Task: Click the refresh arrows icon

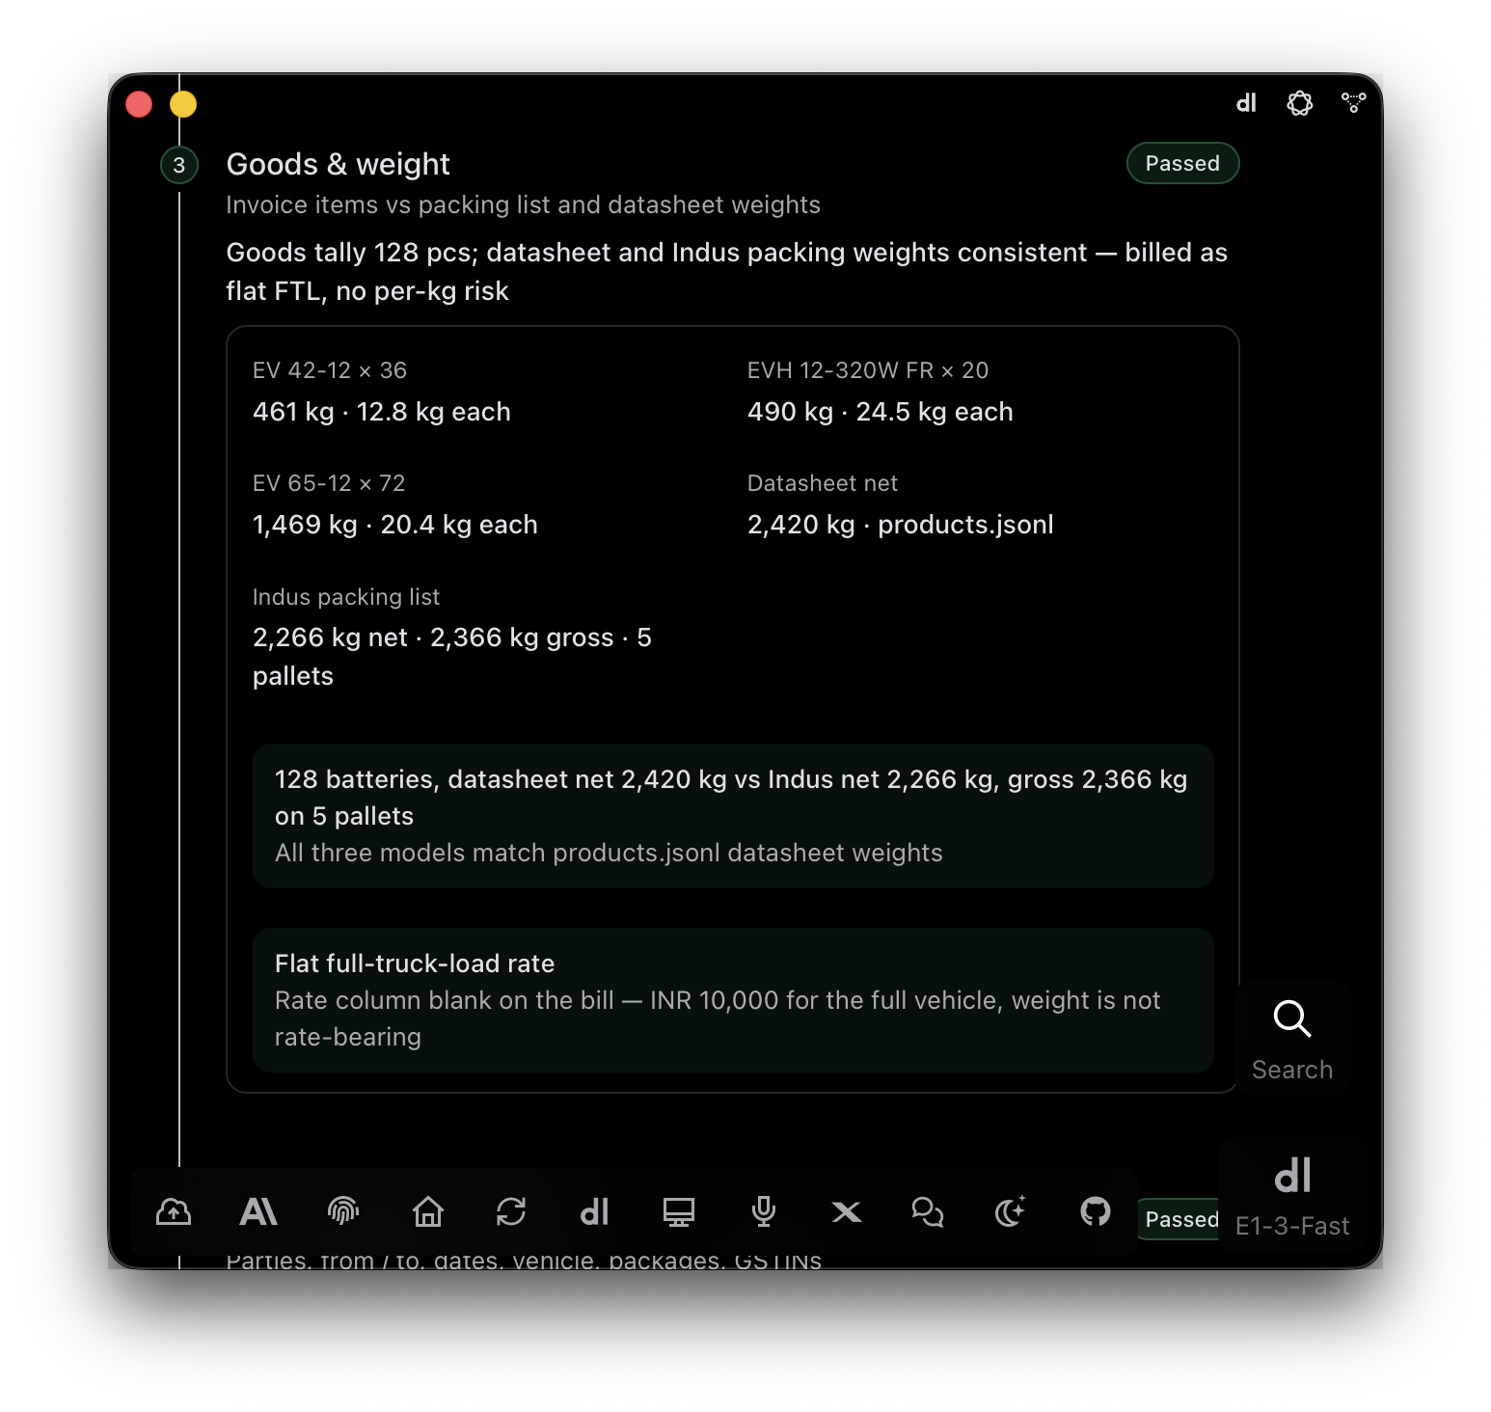Action: pos(511,1211)
